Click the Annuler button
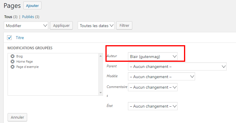Screen dimensions: 236x123 click(x=17, y=117)
